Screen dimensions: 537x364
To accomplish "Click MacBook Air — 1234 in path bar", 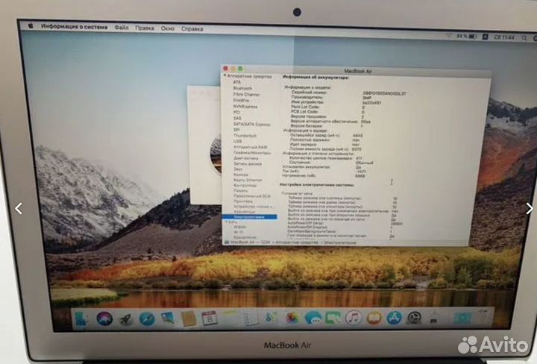I will click(x=250, y=242).
